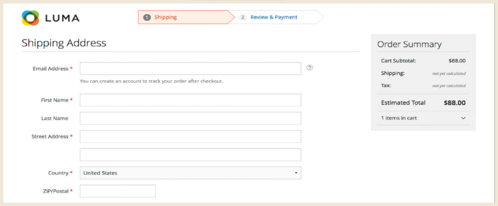Click the Estimated Total amount $88.00
Viewport: 498px width, 206px height.
(455, 103)
